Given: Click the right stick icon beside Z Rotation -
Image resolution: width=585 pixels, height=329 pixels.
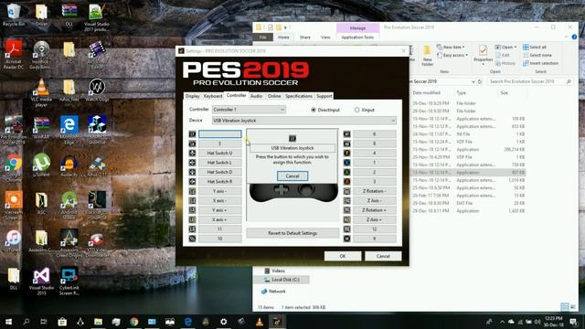Looking at the screenshot, I should tap(347, 191).
